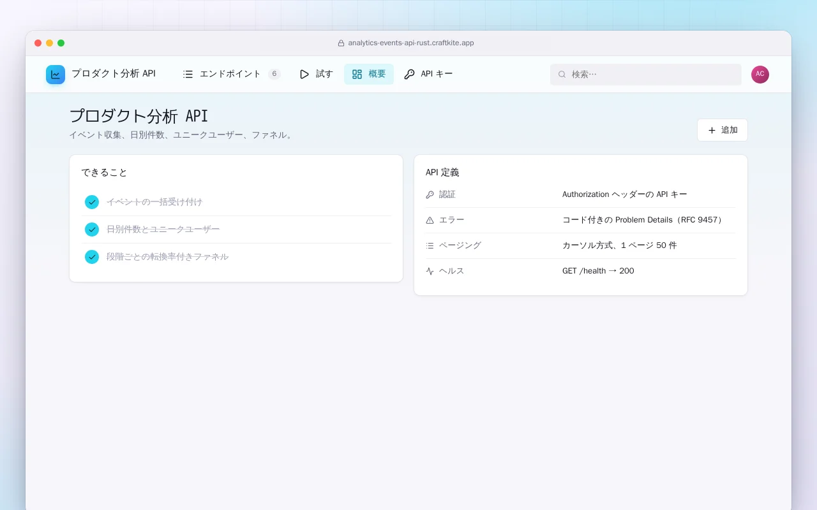
Task: Click the analytics-events-api-rust.craftkite.app URL
Action: (411, 43)
